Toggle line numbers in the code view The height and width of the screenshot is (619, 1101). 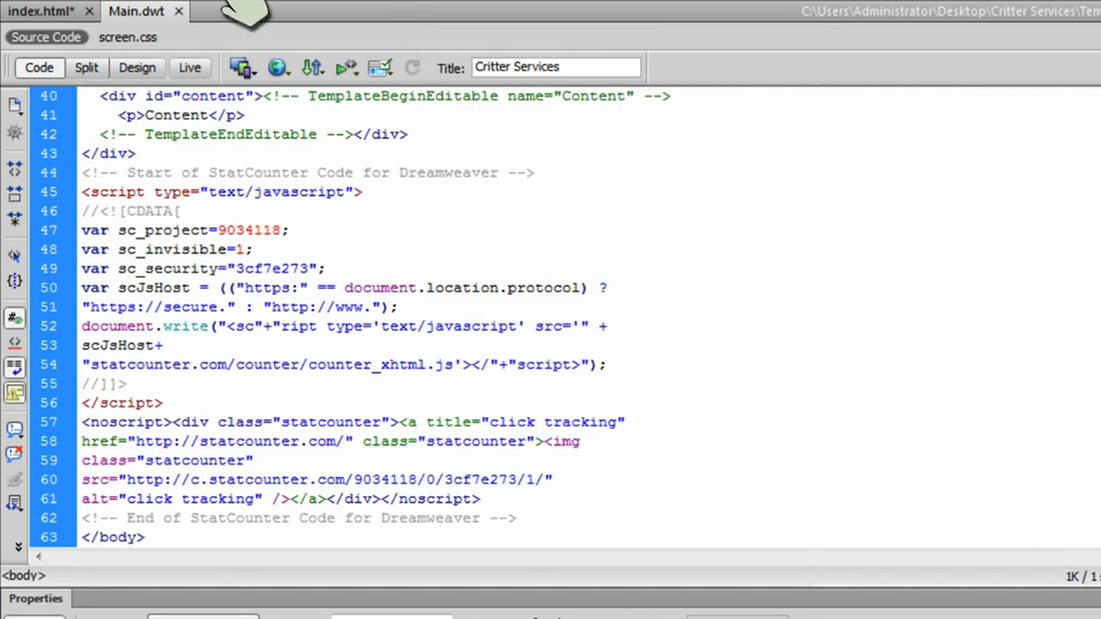click(14, 318)
